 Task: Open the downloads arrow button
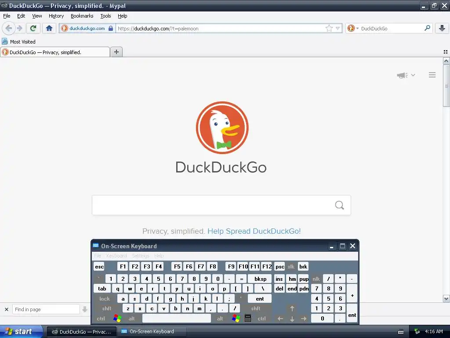[442, 28]
